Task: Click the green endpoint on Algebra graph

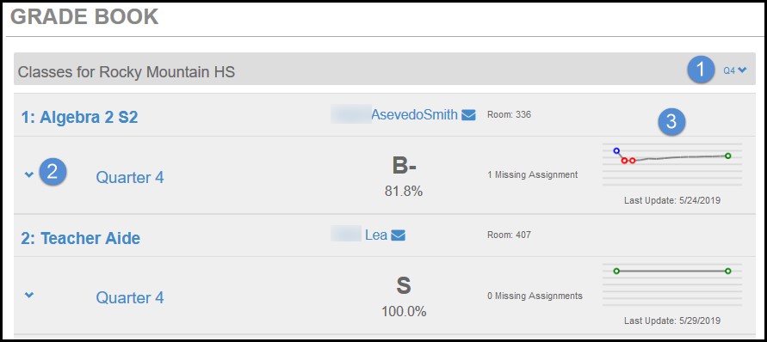Action: [728, 156]
